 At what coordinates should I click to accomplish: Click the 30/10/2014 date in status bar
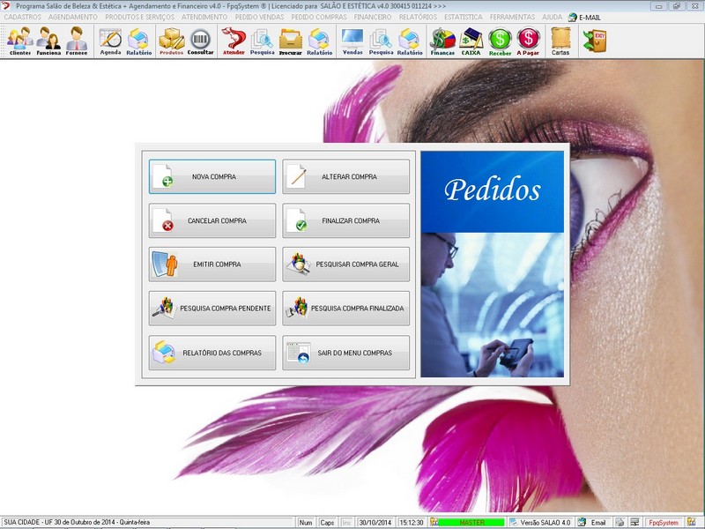click(375, 522)
